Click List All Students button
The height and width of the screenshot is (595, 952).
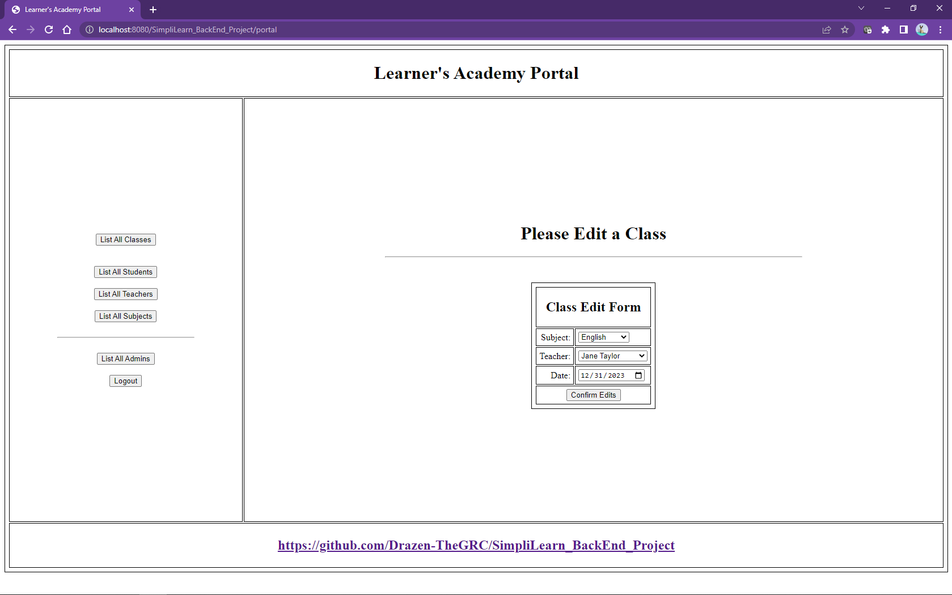point(125,272)
